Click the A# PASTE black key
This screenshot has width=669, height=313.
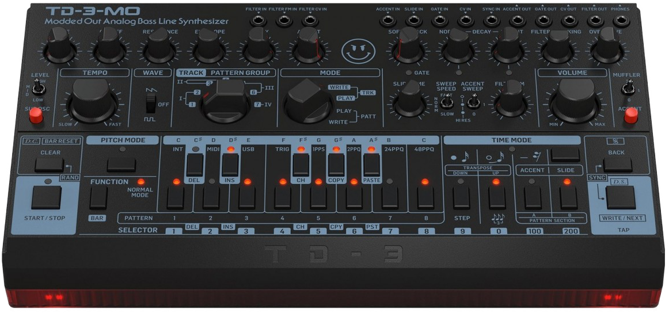(x=371, y=165)
